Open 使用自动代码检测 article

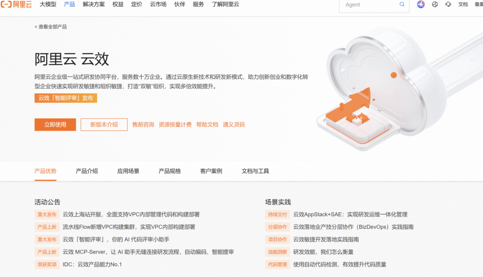[x=340, y=264]
